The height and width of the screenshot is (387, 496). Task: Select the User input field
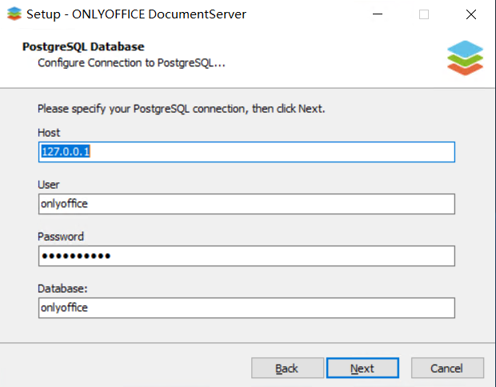click(246, 204)
